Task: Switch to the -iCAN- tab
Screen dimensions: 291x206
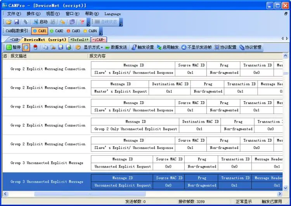Action: coord(99,40)
